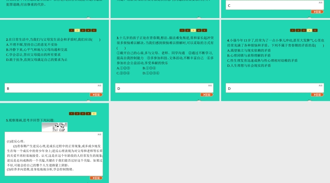
Task: Click answer line (1)逆反心理。
Action: click(x=16, y=142)
